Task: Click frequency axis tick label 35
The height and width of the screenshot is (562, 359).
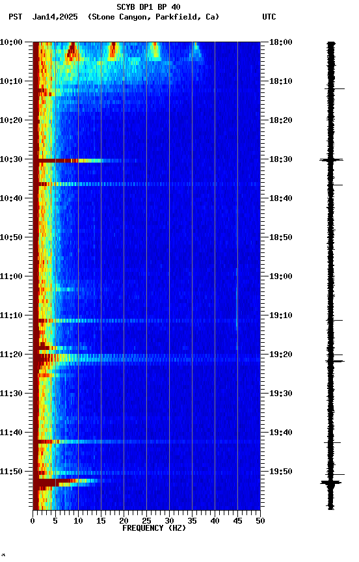Action: click(x=192, y=521)
